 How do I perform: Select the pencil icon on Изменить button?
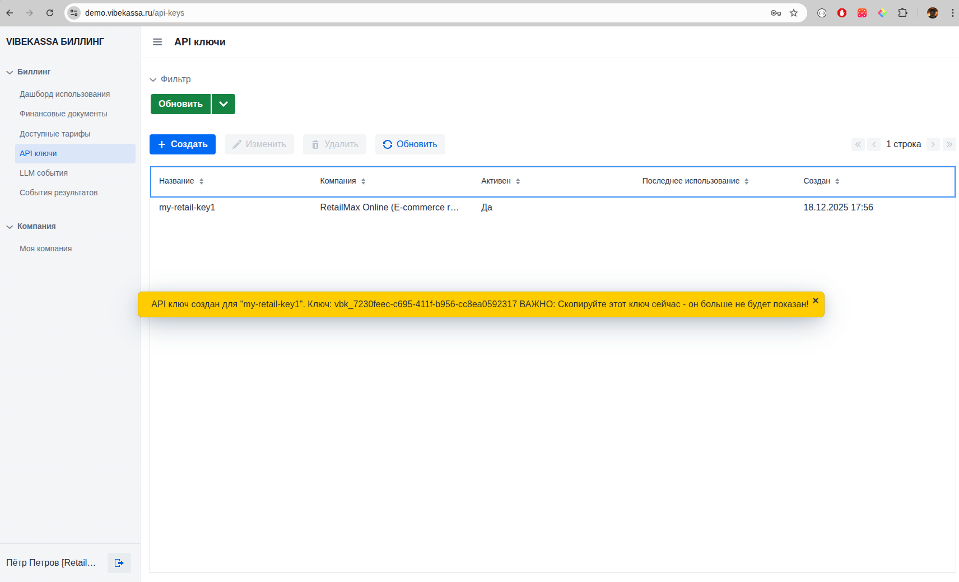point(236,144)
